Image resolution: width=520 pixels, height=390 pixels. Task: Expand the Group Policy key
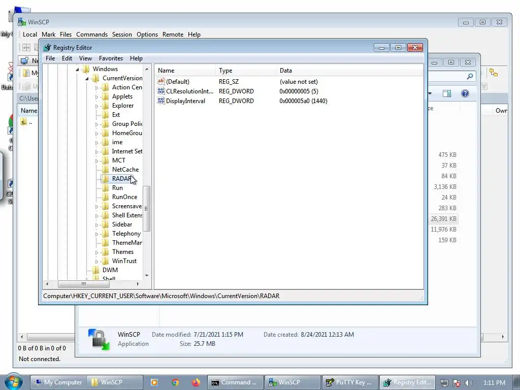click(x=96, y=124)
